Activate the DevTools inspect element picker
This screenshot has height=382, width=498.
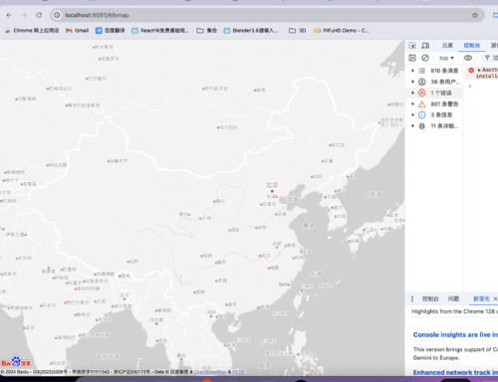click(412, 46)
